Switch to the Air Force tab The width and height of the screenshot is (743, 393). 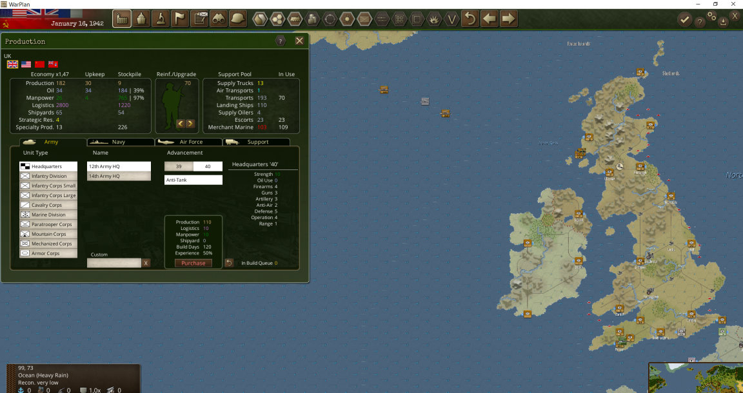188,142
